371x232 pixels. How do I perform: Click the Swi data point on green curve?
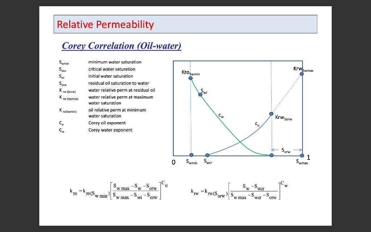pyautogui.click(x=200, y=94)
